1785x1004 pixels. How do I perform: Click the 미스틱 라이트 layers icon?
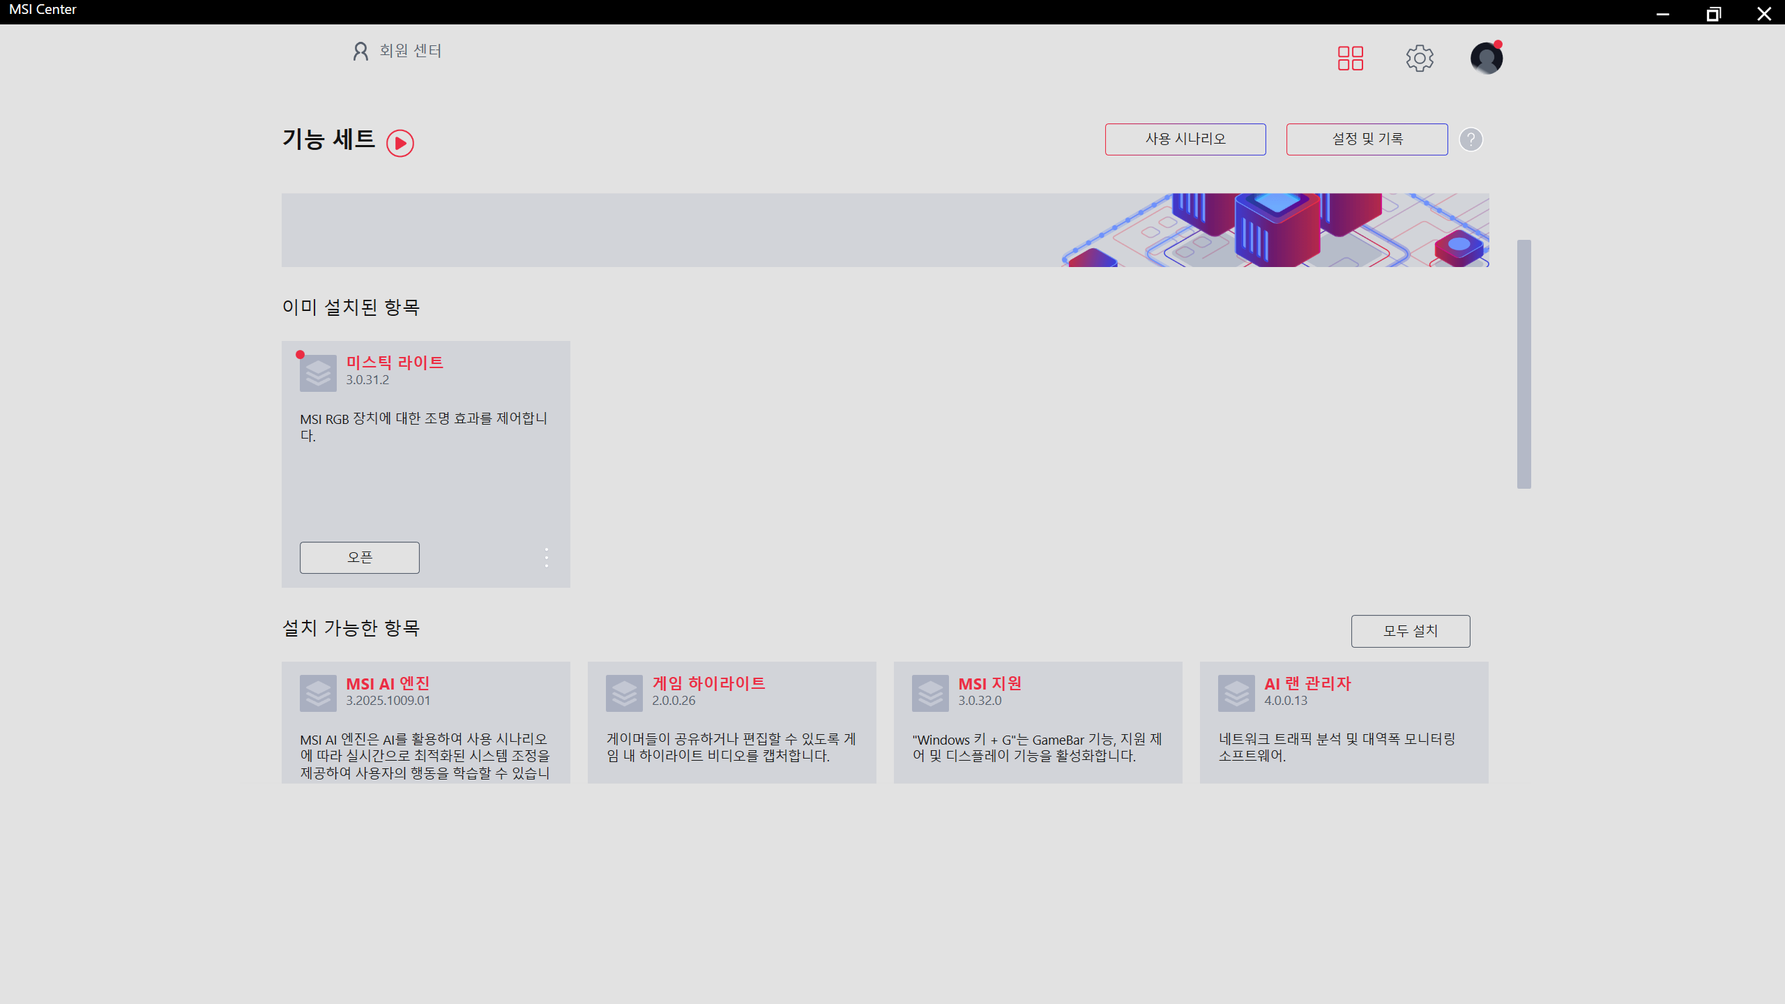coord(318,373)
